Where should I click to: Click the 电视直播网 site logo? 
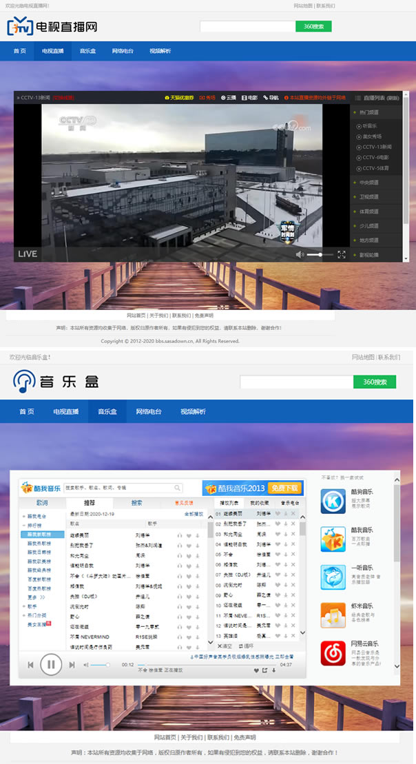click(52, 26)
